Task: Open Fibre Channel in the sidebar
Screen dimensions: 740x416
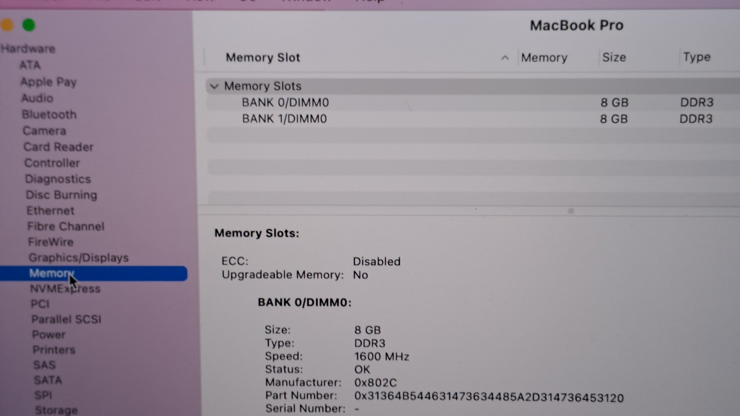Action: tap(66, 226)
